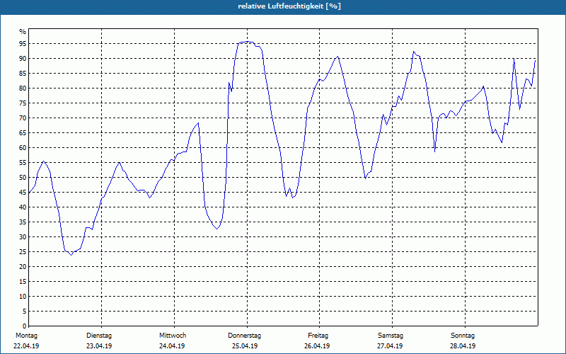Select the '28.04.19' date label
This screenshot has width=566, height=354.
[x=463, y=346]
